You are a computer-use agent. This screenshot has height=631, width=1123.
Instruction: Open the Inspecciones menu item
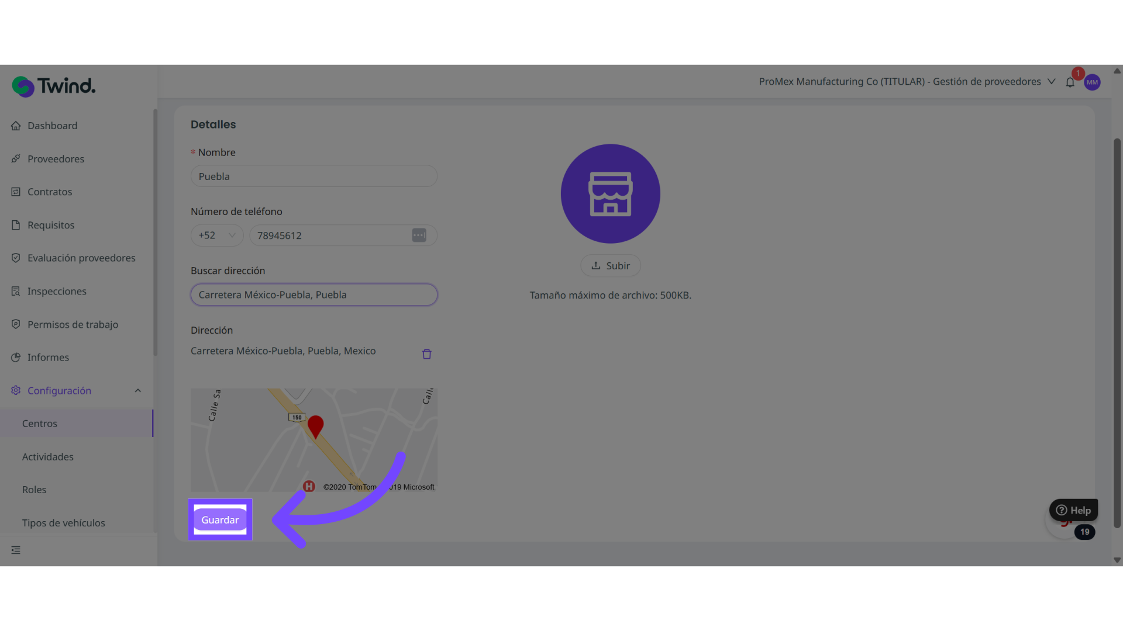57,291
